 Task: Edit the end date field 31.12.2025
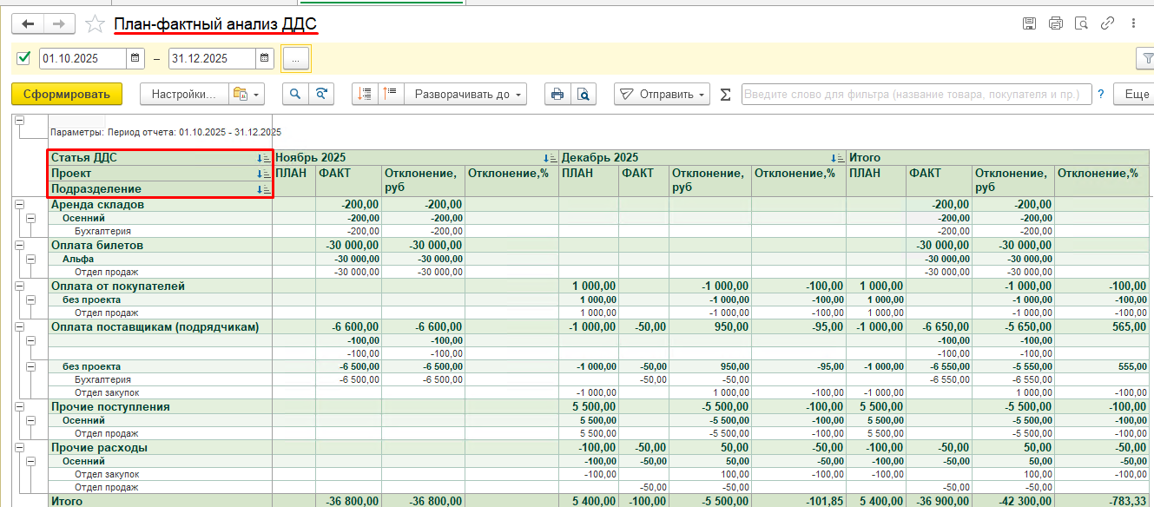pyautogui.click(x=211, y=58)
